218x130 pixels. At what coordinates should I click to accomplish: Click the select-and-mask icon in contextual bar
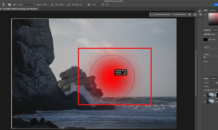190,14
